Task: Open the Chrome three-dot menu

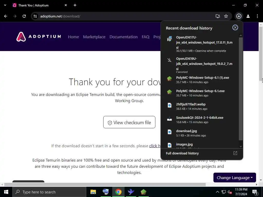Action: pos(257,16)
